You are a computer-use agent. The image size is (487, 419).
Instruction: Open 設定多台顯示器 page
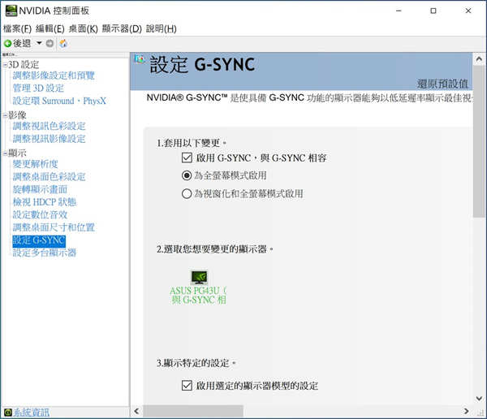(x=44, y=253)
